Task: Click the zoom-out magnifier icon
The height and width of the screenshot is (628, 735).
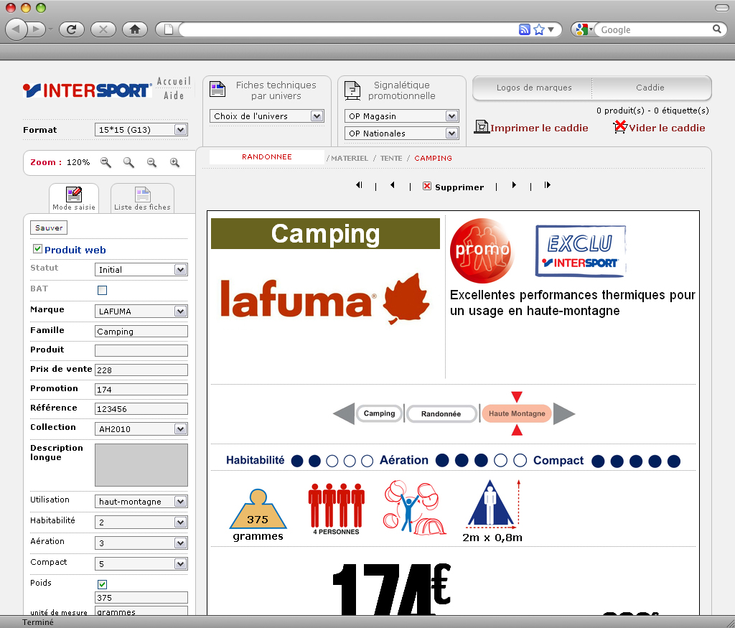Action: click(x=151, y=163)
